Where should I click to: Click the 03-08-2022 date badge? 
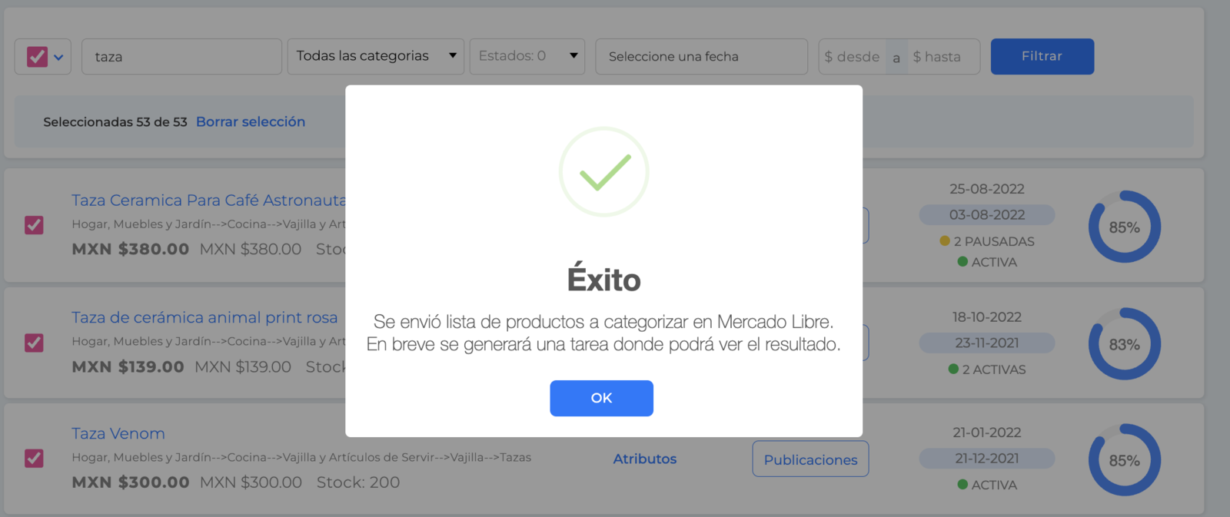click(x=987, y=215)
